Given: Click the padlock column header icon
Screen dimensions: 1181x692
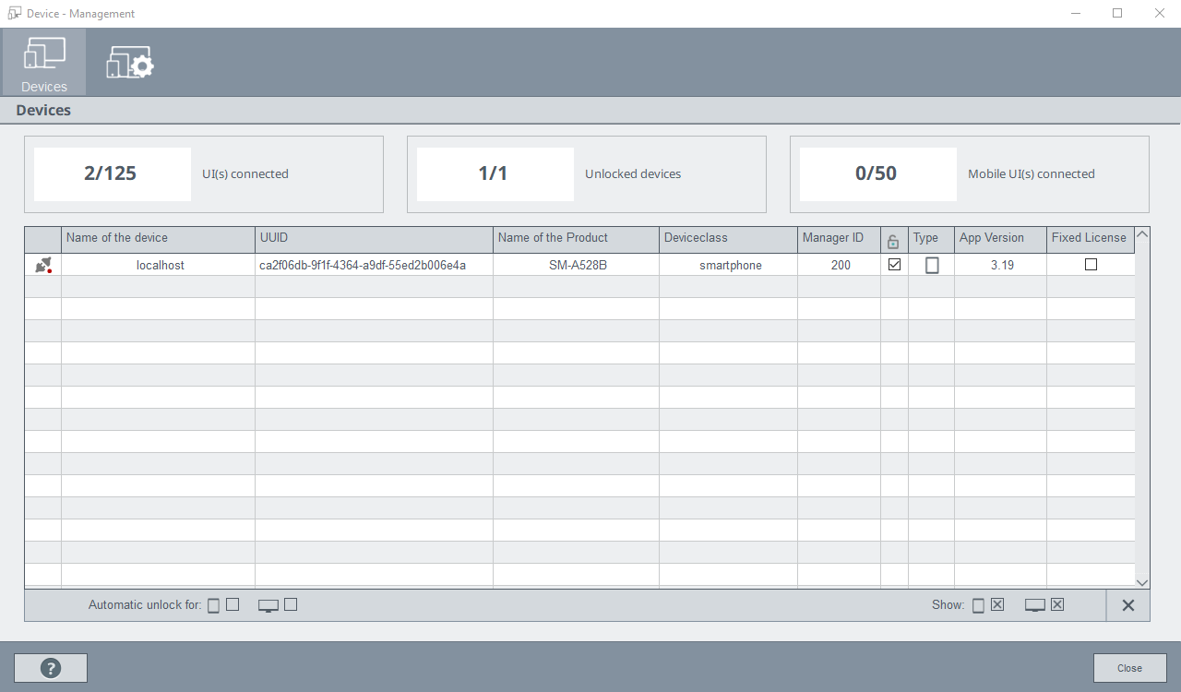Looking at the screenshot, I should click(893, 241).
